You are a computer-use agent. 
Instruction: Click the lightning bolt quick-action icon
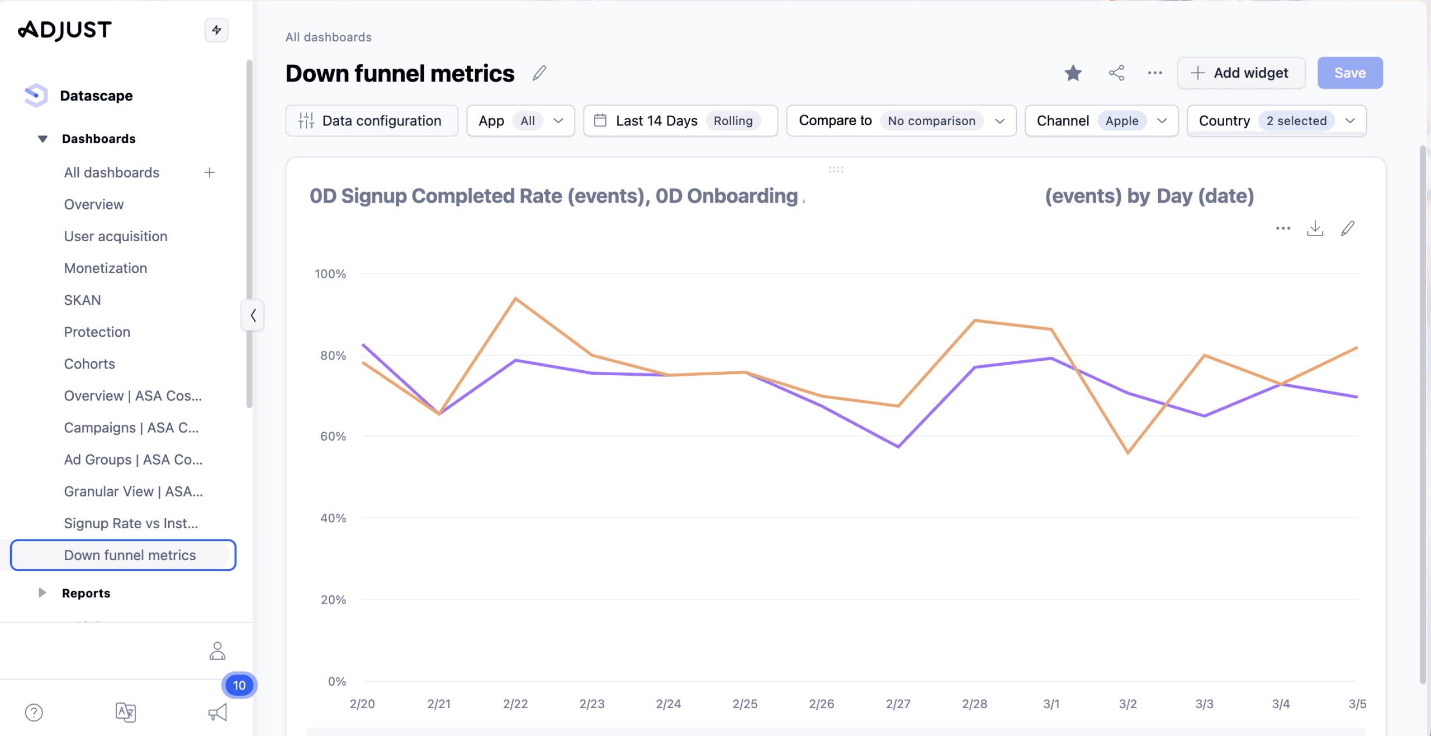[216, 30]
